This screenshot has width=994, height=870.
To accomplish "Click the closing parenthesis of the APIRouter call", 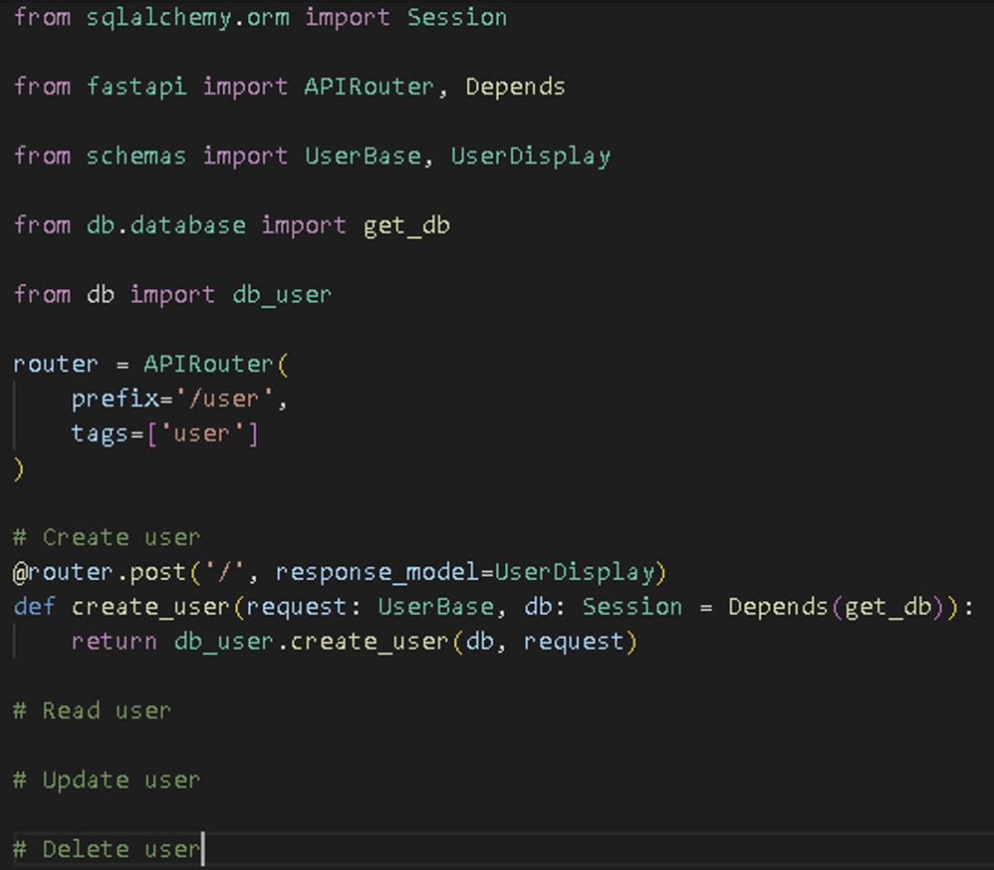I will click(19, 469).
